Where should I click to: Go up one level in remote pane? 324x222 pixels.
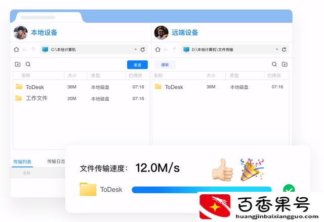pos(175,49)
